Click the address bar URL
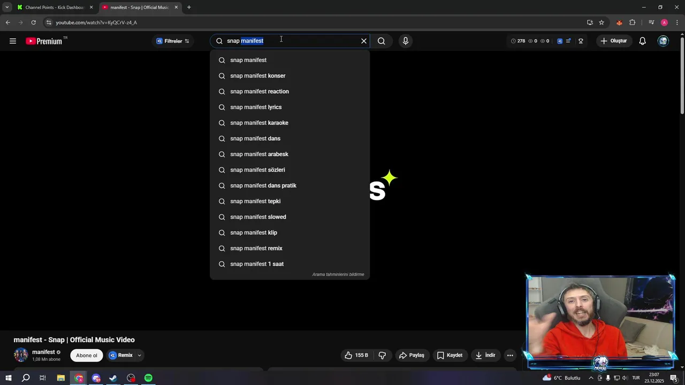The height and width of the screenshot is (385, 685). [x=96, y=22]
